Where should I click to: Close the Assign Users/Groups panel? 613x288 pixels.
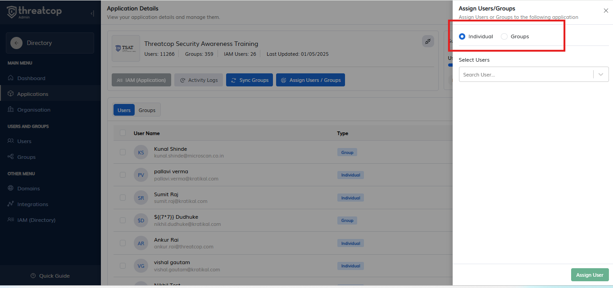click(x=605, y=11)
